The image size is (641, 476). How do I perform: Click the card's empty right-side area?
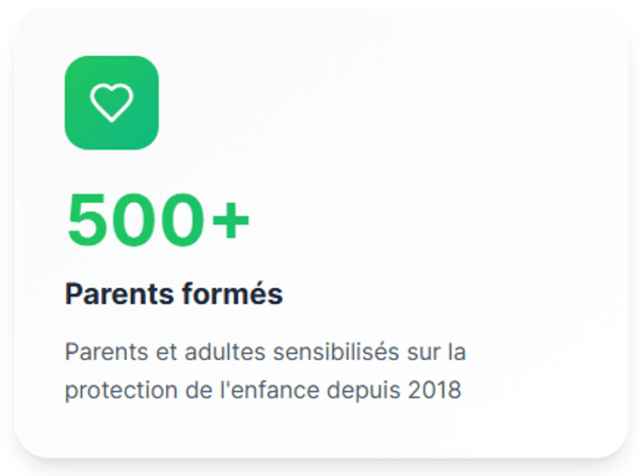501,167
